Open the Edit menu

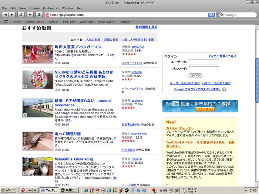pyautogui.click(x=13, y=8)
